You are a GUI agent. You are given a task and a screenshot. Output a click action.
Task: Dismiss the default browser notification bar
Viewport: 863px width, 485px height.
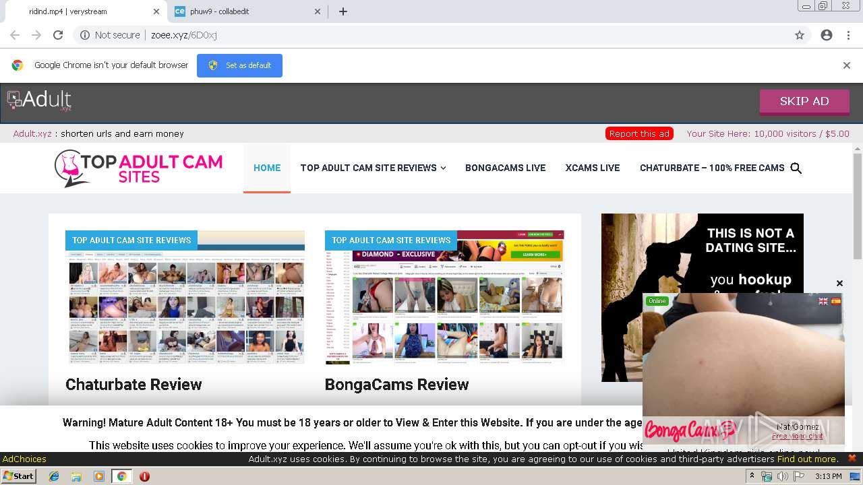(x=847, y=65)
